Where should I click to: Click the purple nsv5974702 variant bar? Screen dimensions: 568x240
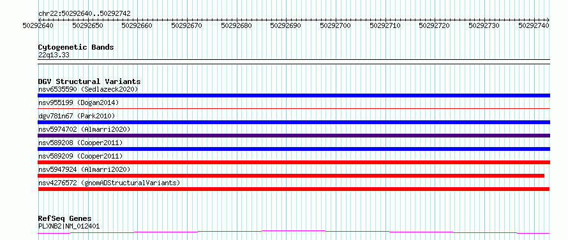click(x=294, y=136)
